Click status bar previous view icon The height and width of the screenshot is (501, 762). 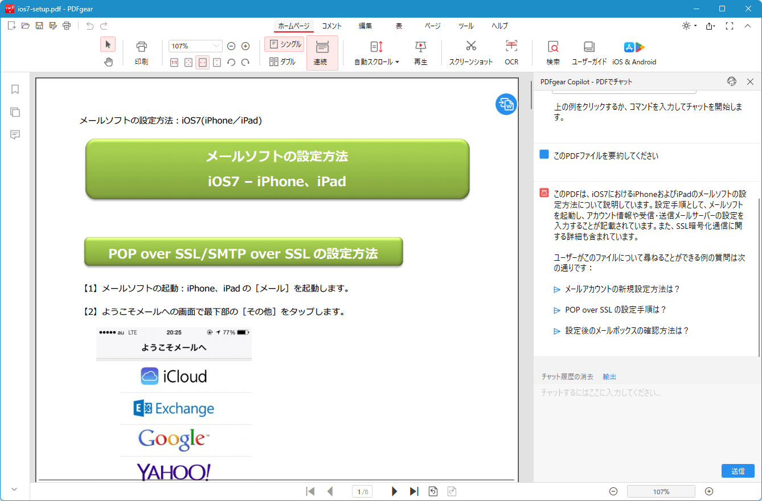(x=433, y=491)
